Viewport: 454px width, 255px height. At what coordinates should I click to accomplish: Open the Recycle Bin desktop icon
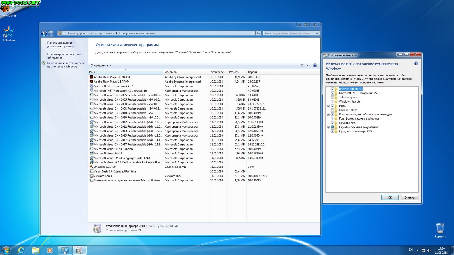click(x=440, y=229)
